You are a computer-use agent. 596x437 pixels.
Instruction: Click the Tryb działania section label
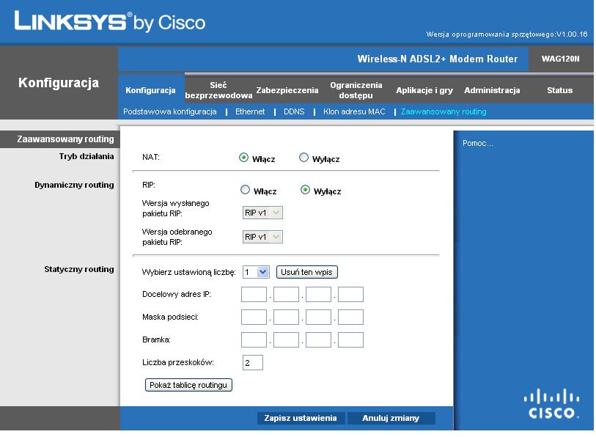point(87,156)
